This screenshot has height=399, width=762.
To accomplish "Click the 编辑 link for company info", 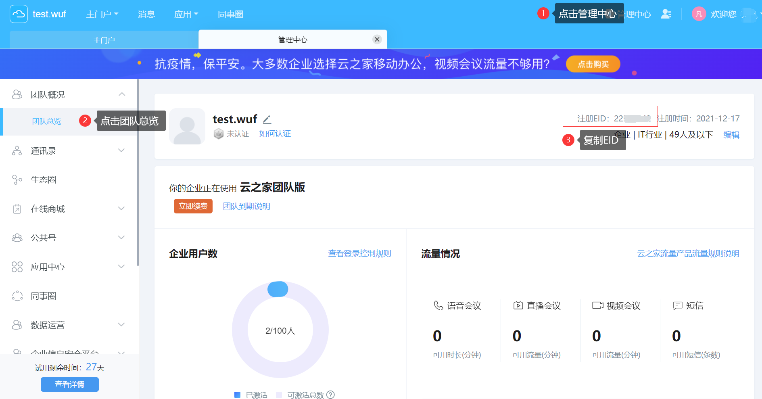I will click(x=731, y=135).
